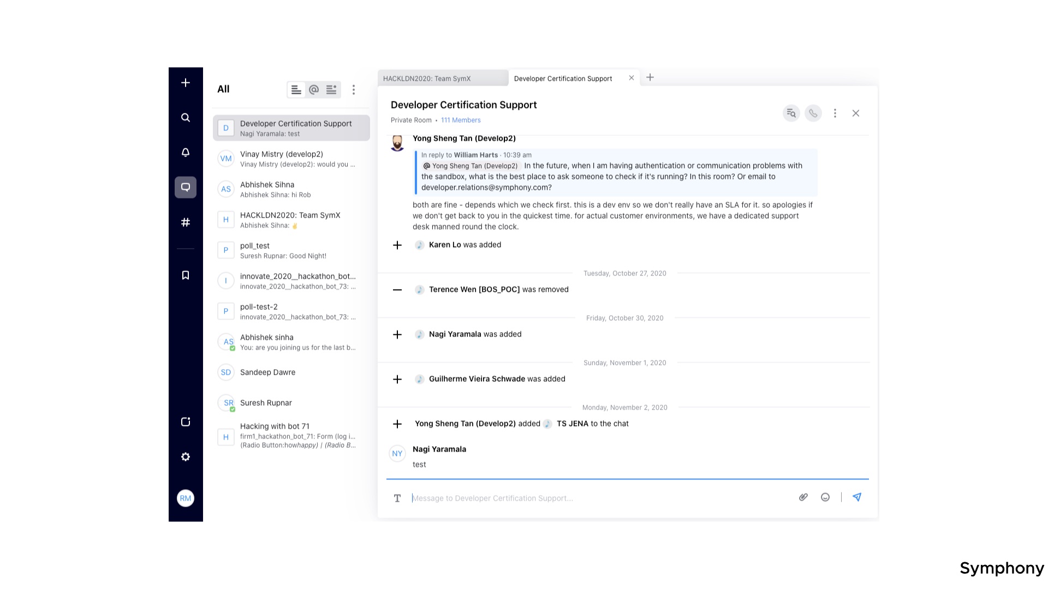Open HACKLDN2020: Team SymX in chat list
Viewport: 1048px width, 589px height.
[291, 219]
